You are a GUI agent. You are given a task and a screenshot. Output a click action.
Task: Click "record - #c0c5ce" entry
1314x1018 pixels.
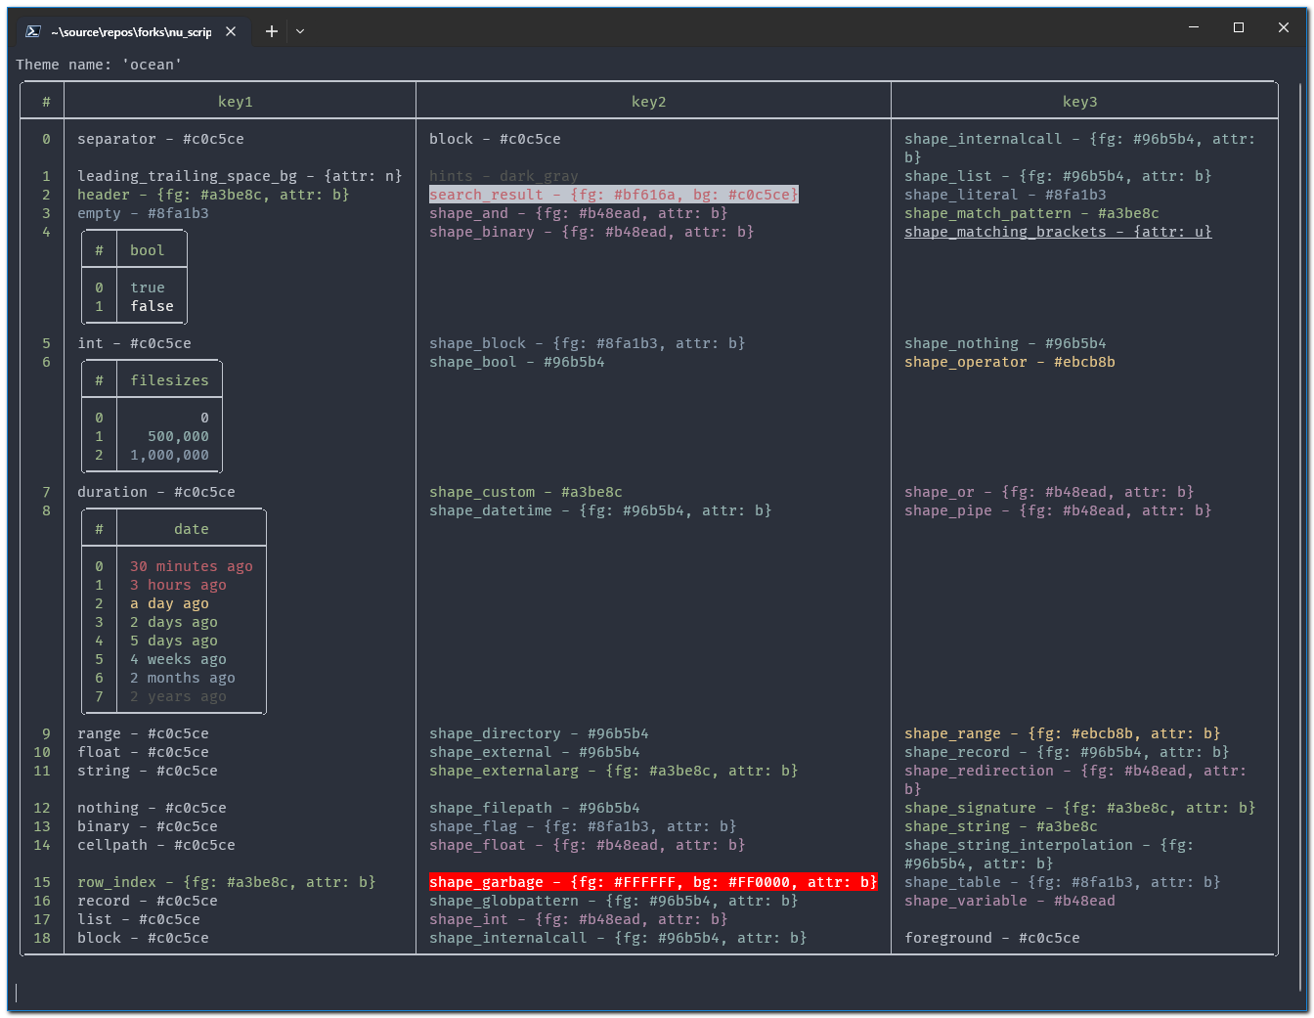pos(148,901)
